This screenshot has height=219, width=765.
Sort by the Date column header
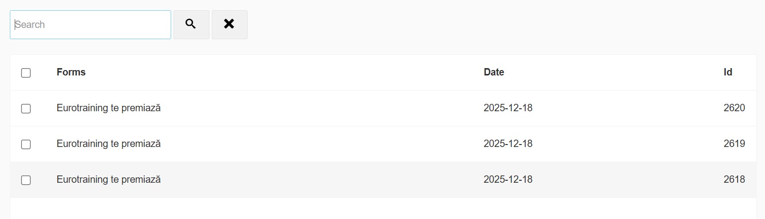494,72
